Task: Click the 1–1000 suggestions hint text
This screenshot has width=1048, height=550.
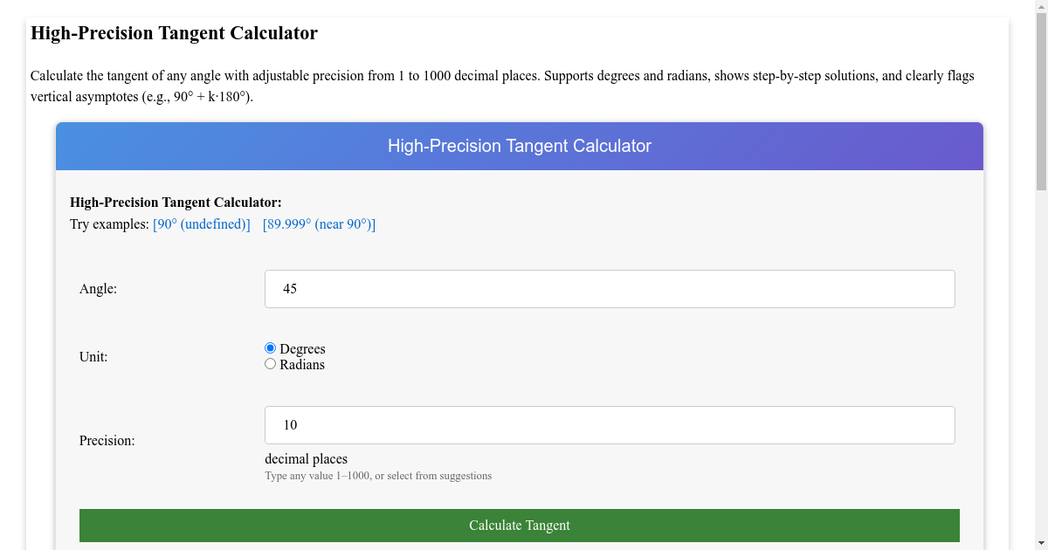Action: tap(378, 476)
